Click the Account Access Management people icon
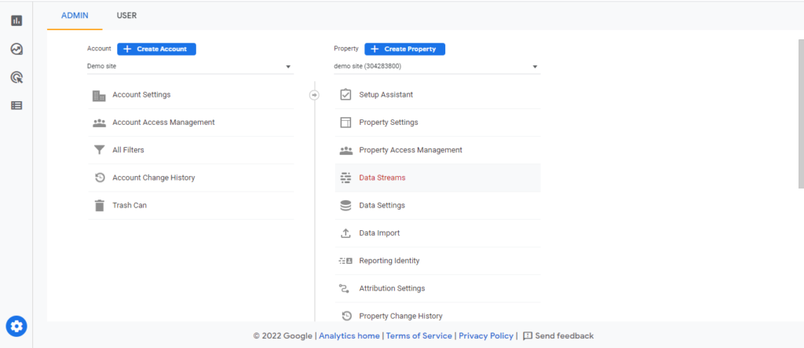 tap(99, 123)
